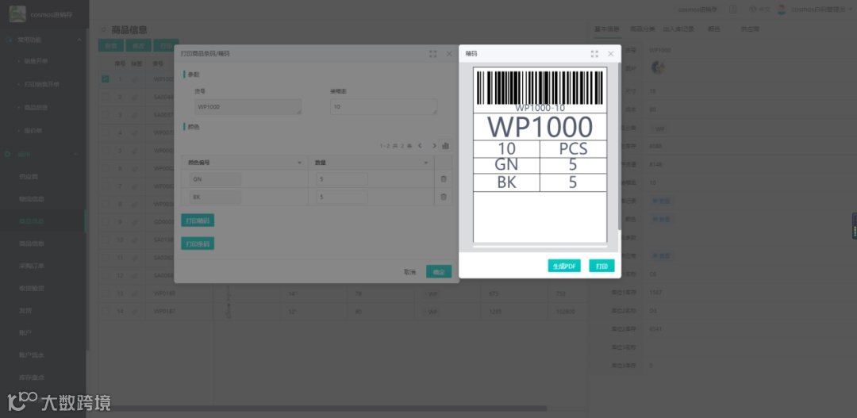Click fullscreen icon in 箱码 dialog header
Image resolution: width=857 pixels, height=418 pixels.
click(x=594, y=54)
